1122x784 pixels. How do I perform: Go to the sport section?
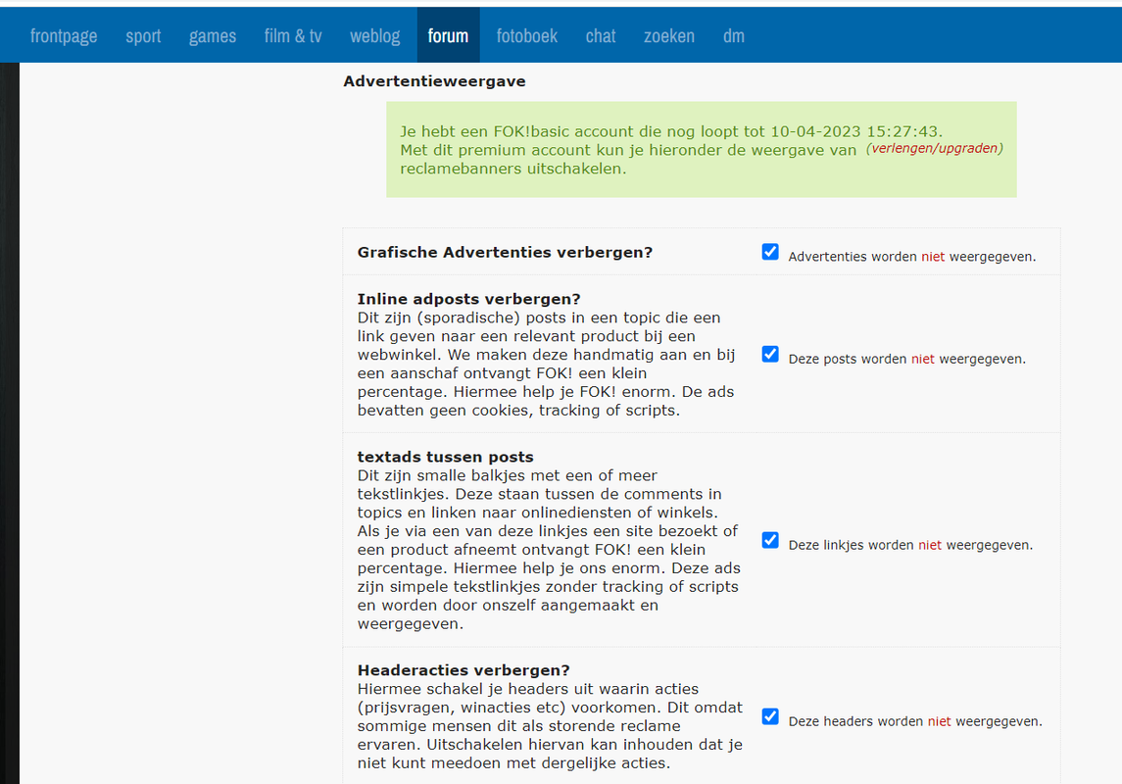pos(143,35)
